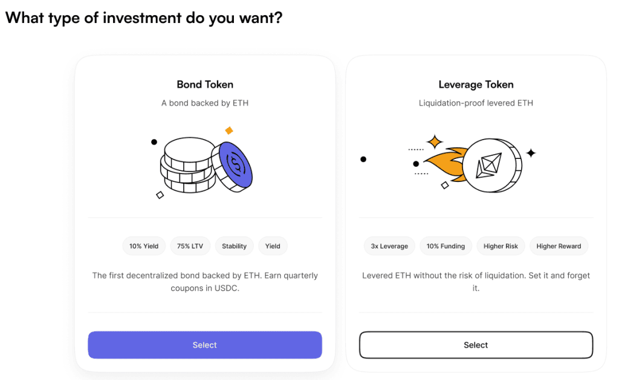
Task: Click the 10% Yield tag
Action: (x=144, y=246)
